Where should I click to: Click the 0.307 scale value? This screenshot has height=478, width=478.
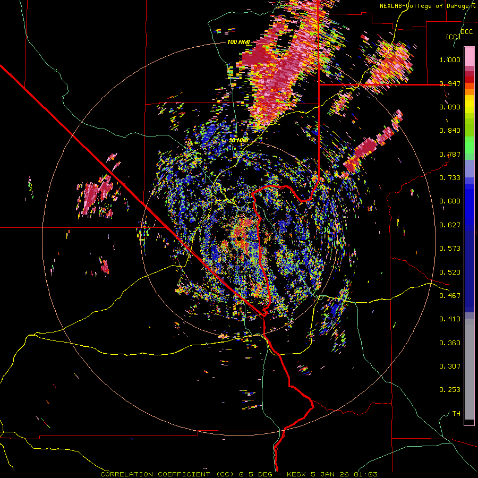click(x=450, y=366)
